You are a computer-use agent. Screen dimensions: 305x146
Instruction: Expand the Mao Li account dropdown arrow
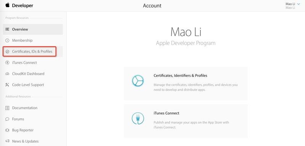coord(299,4)
